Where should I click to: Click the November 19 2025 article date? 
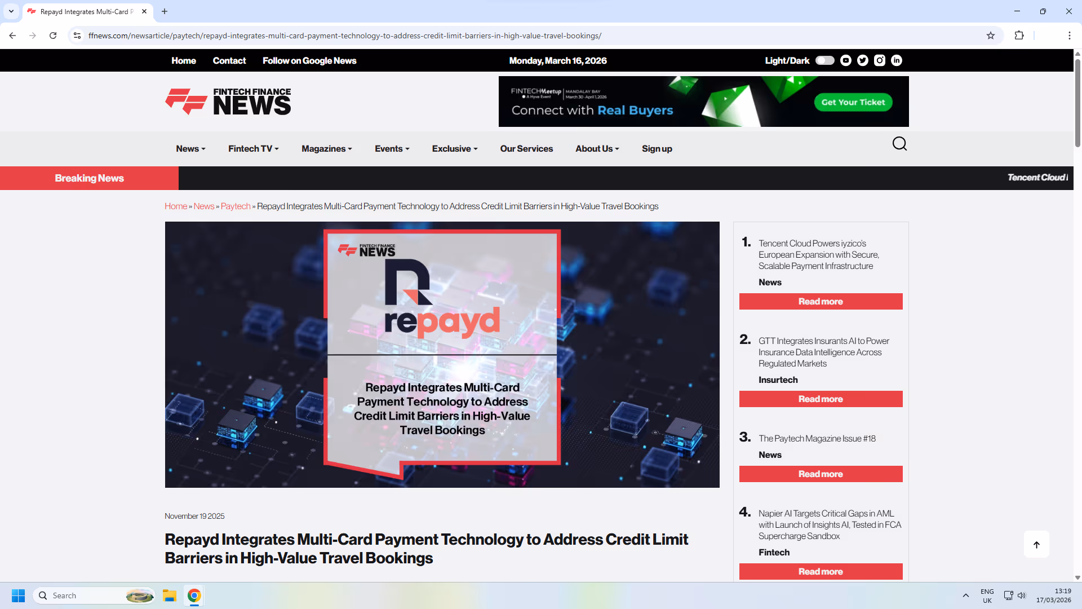point(194,516)
